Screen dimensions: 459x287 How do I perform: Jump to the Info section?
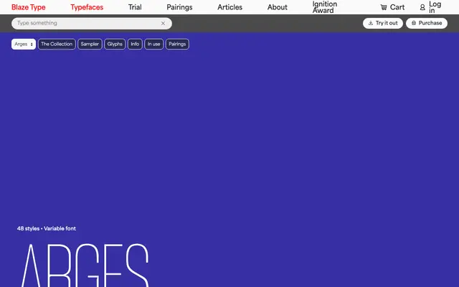[x=135, y=44]
